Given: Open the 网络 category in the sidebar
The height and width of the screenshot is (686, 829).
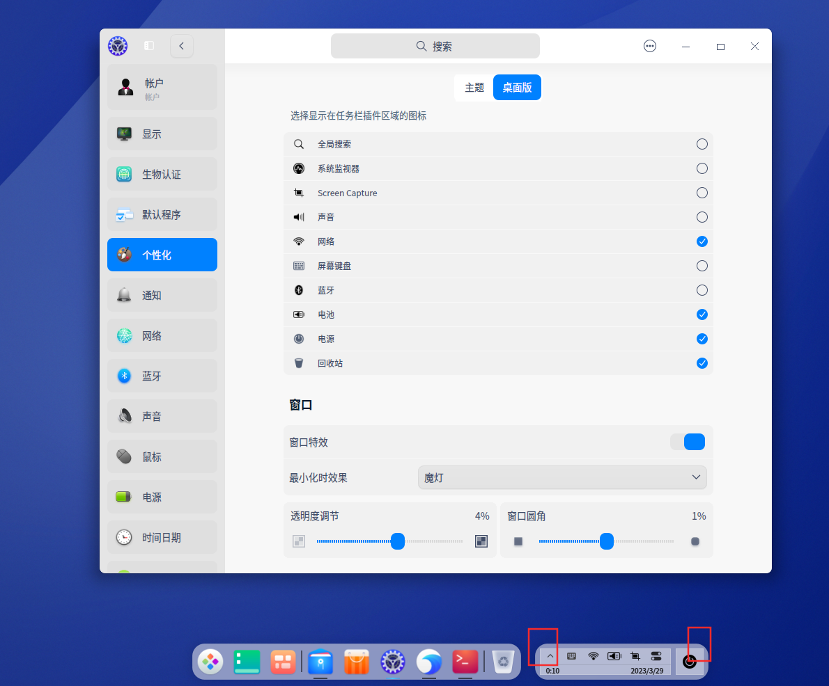Looking at the screenshot, I should point(162,335).
